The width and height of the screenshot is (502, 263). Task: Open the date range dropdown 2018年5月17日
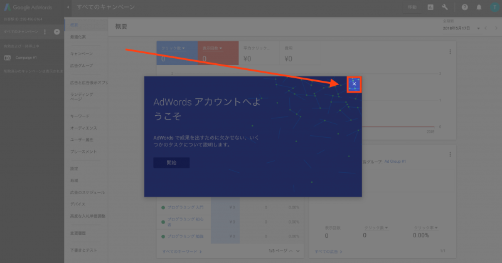tap(461, 28)
